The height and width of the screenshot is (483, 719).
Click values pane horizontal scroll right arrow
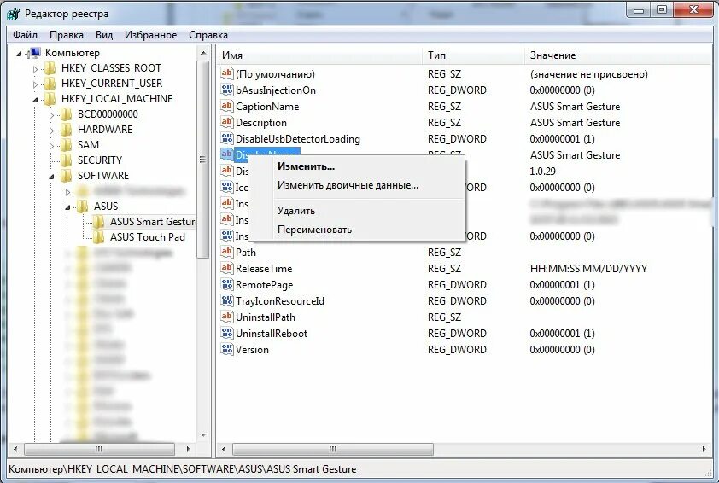pyautogui.click(x=704, y=449)
